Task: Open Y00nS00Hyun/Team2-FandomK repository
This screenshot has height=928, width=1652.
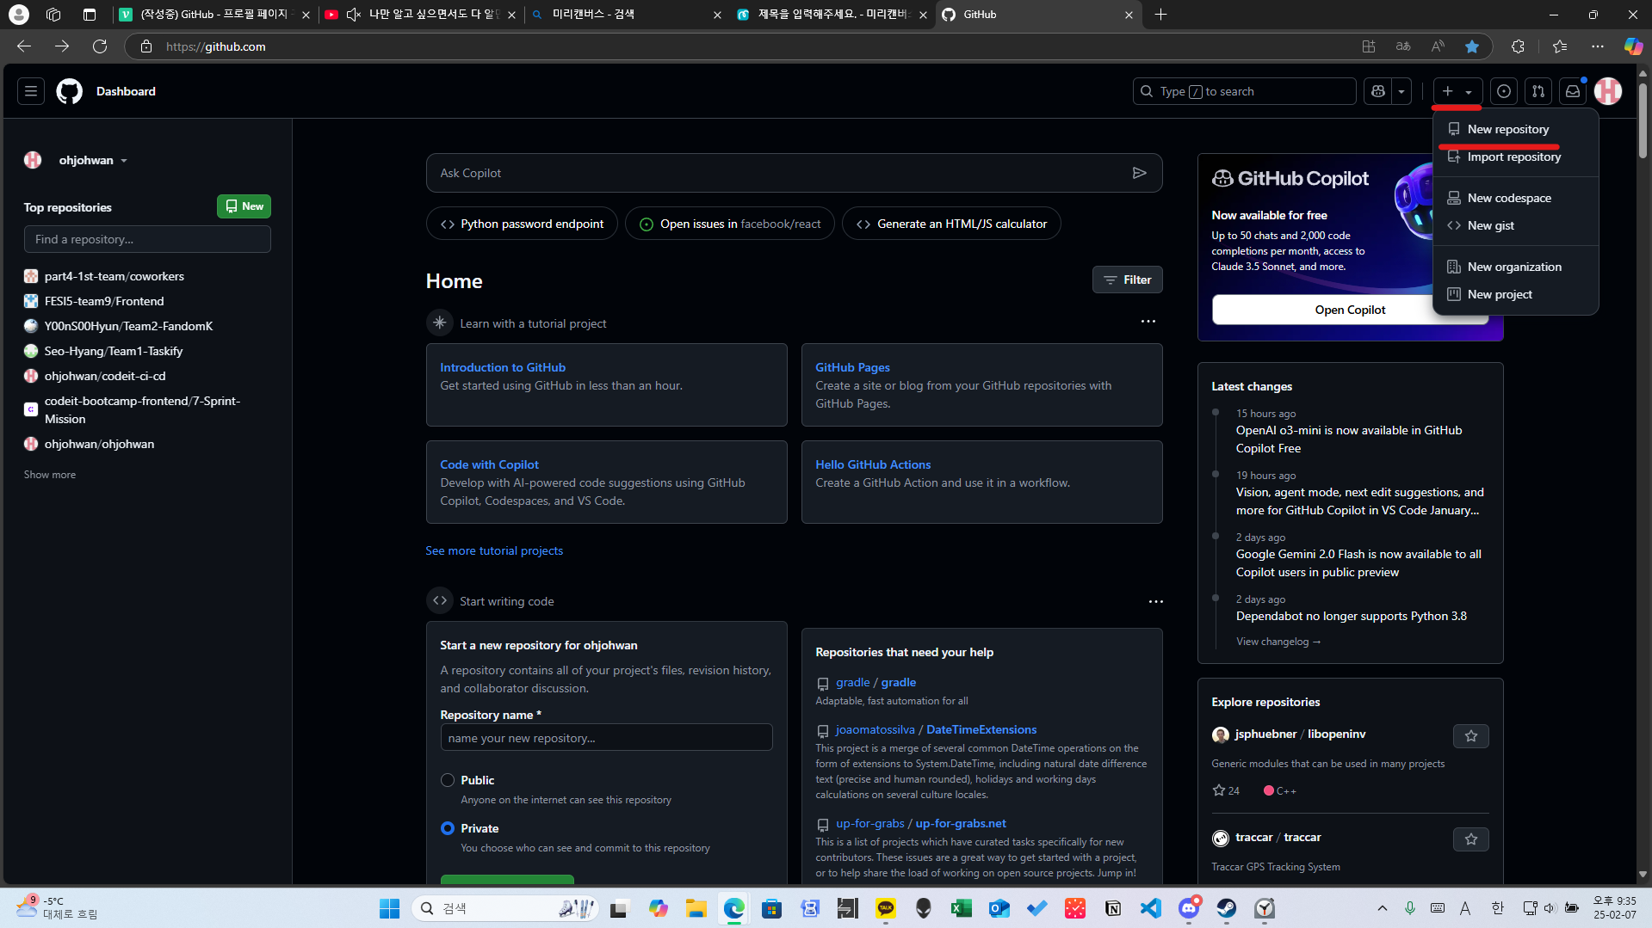Action: [128, 326]
